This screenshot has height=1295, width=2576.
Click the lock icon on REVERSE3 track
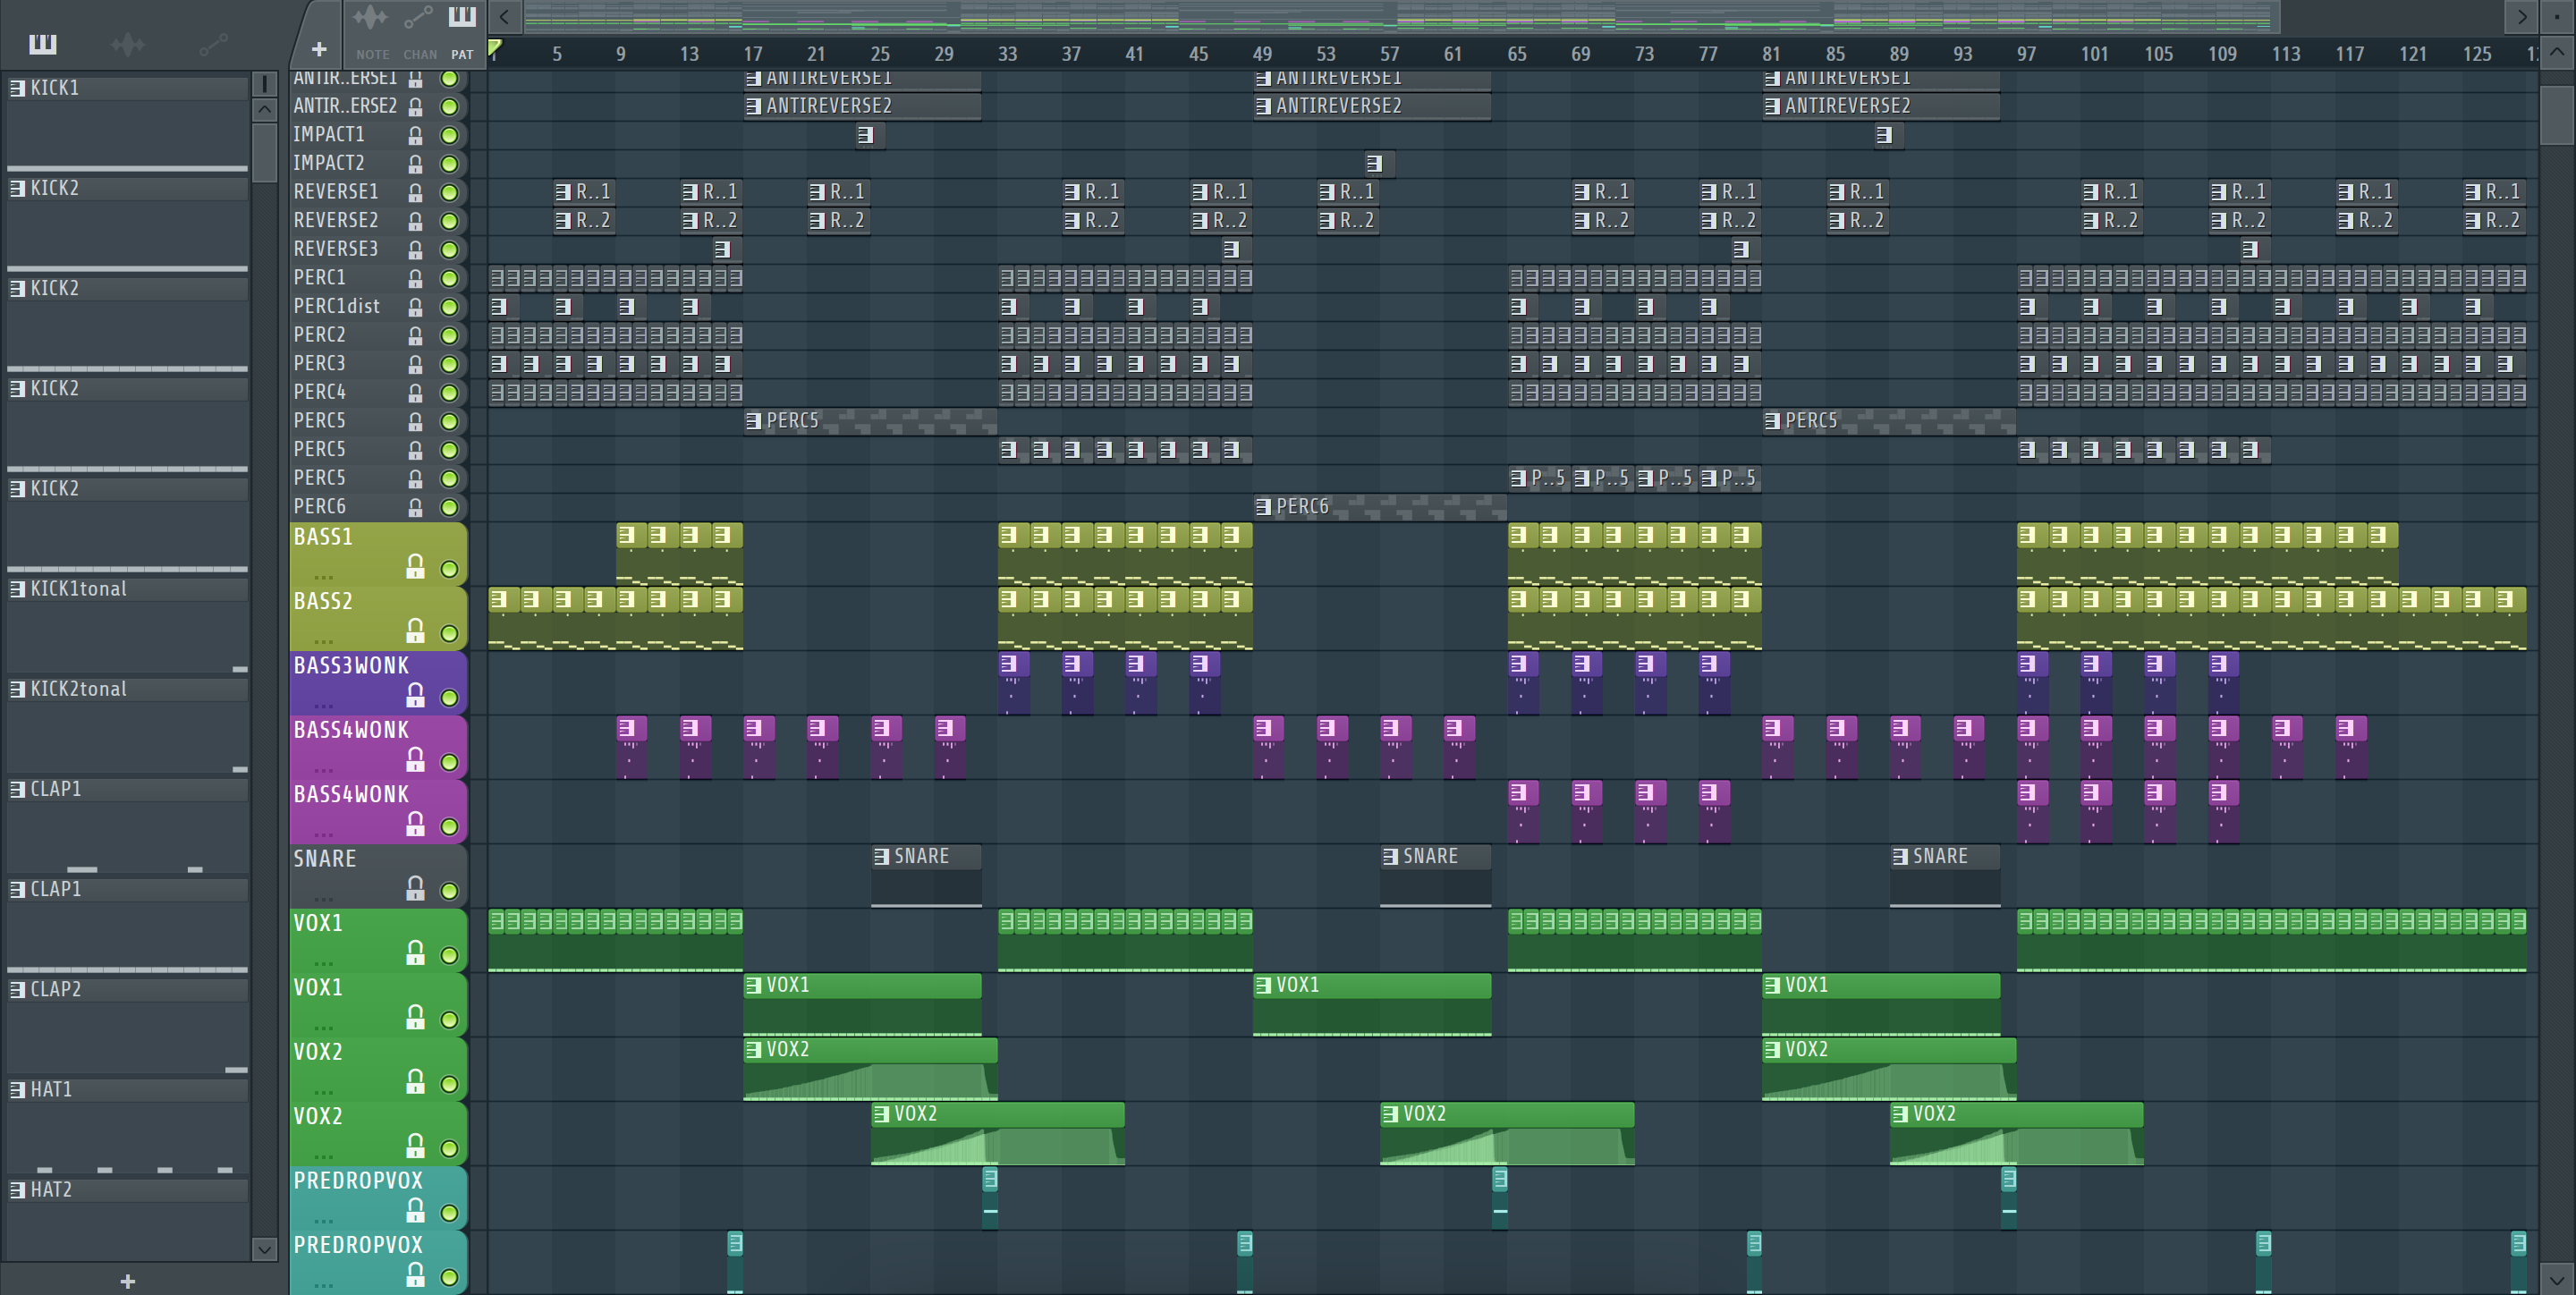coord(415,250)
